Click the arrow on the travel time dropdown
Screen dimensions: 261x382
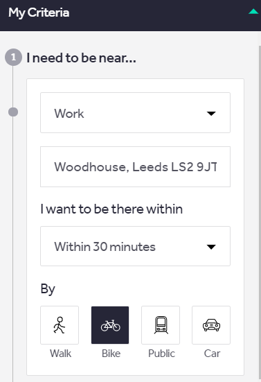click(x=211, y=247)
